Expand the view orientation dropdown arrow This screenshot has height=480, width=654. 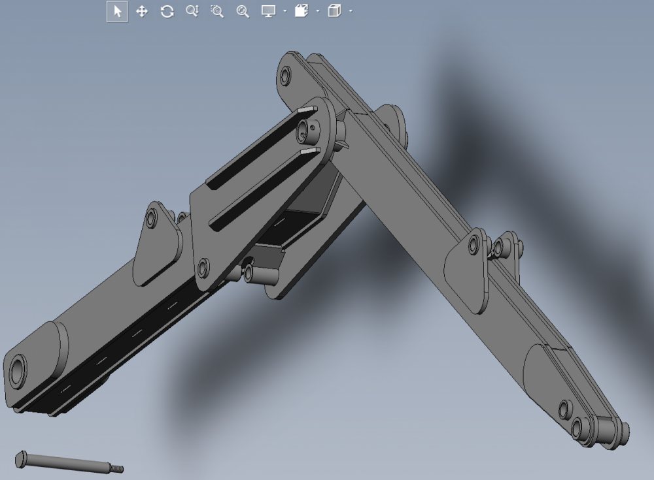(318, 11)
